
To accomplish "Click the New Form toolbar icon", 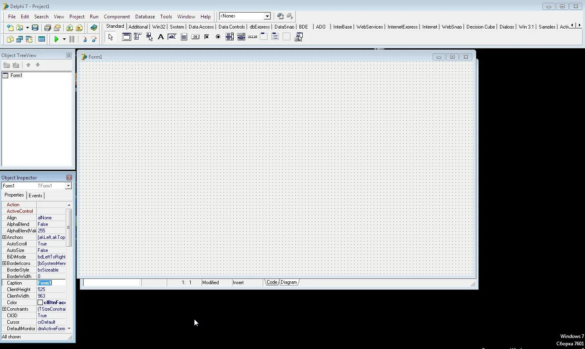I will (41, 39).
